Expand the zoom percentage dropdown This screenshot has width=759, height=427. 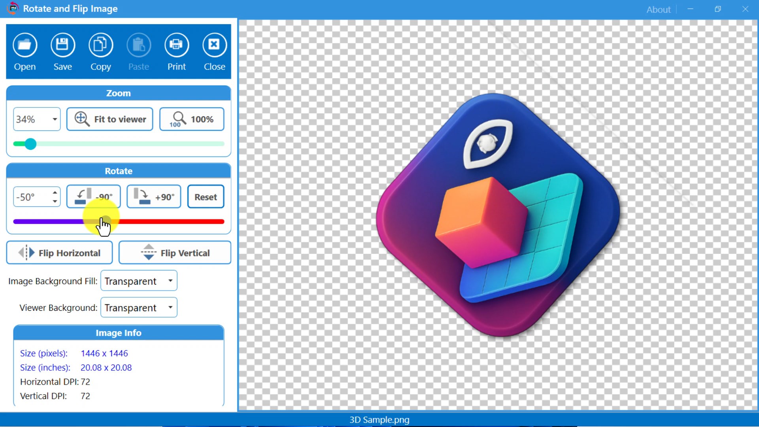click(x=55, y=119)
